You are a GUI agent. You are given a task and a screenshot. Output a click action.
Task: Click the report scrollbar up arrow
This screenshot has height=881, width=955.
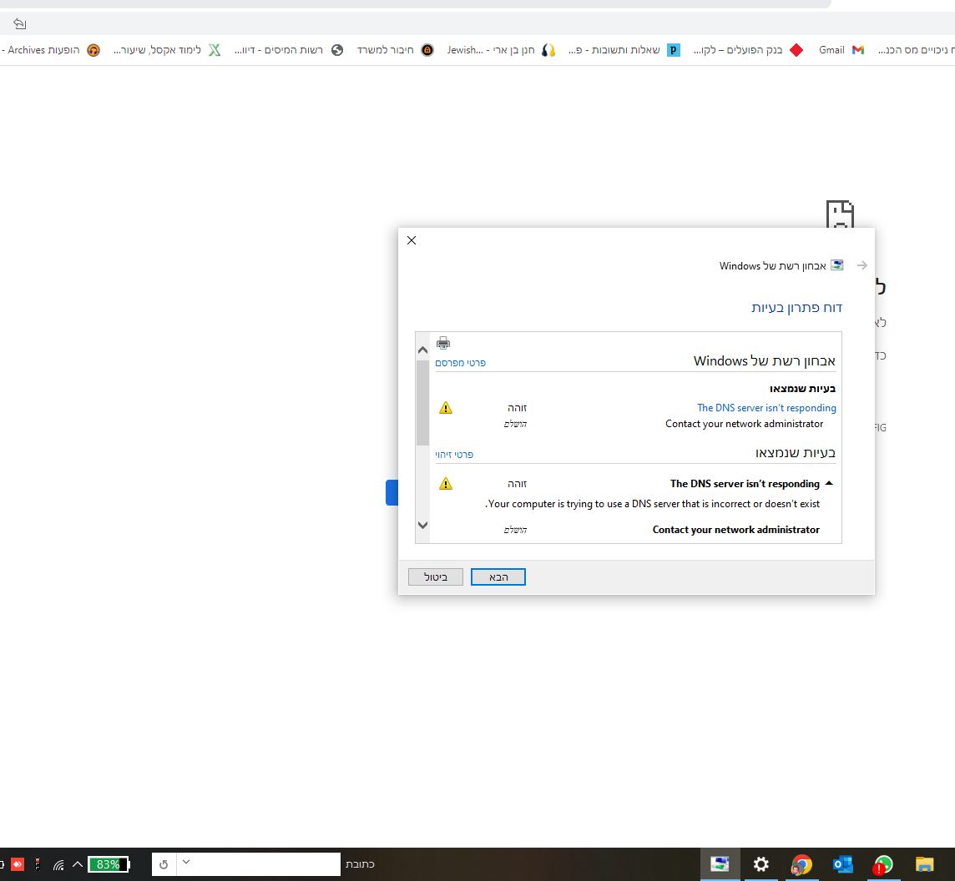coord(422,350)
